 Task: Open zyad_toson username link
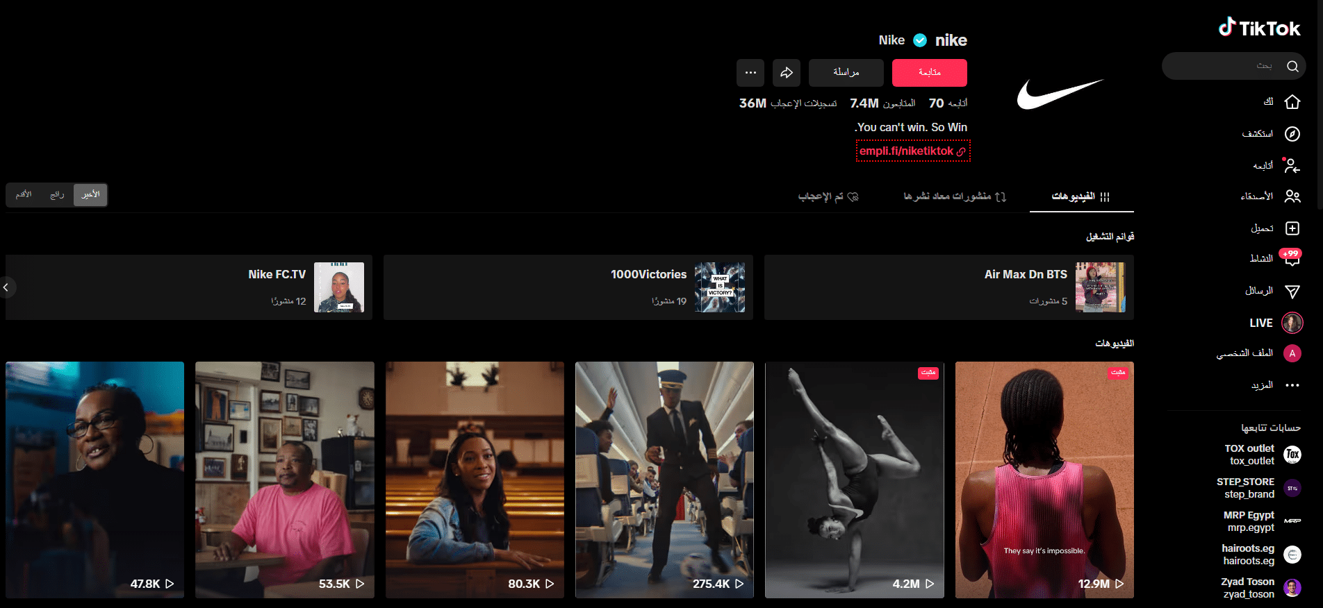click(x=1249, y=594)
